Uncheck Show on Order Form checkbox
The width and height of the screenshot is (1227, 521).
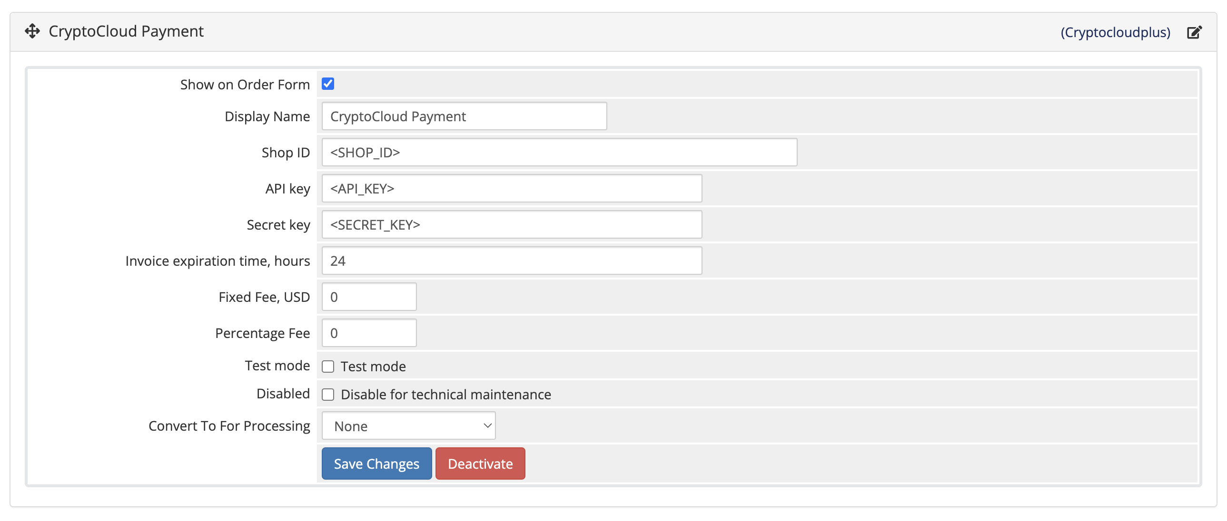(328, 84)
